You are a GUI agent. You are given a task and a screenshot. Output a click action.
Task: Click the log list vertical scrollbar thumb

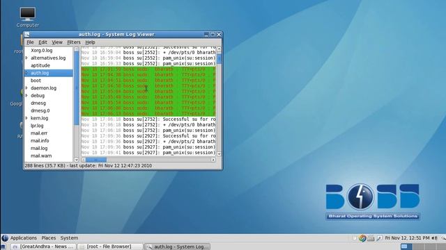click(76, 88)
